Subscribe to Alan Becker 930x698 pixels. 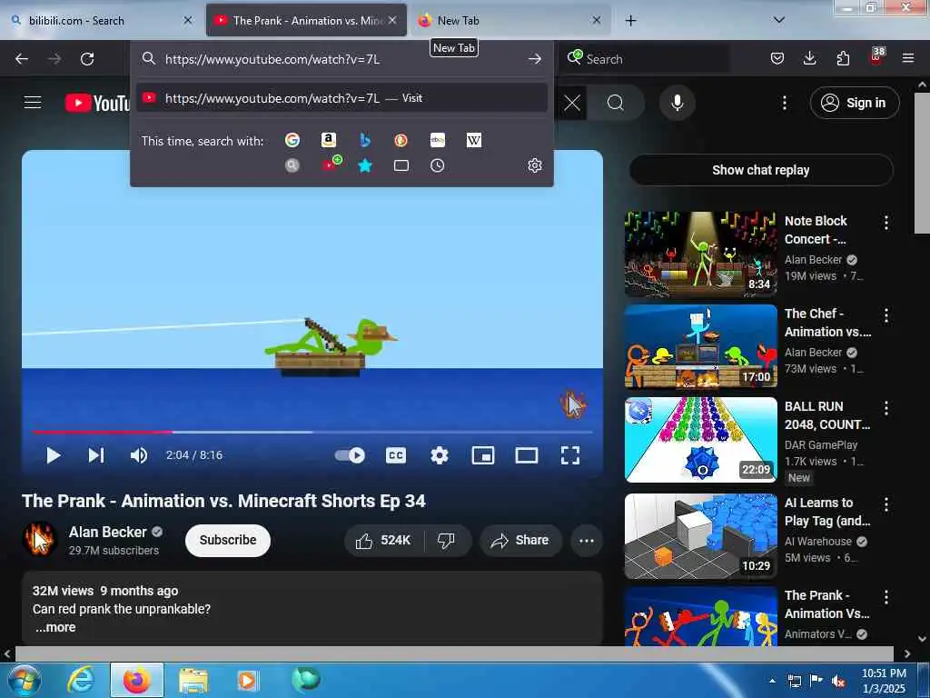(x=228, y=540)
